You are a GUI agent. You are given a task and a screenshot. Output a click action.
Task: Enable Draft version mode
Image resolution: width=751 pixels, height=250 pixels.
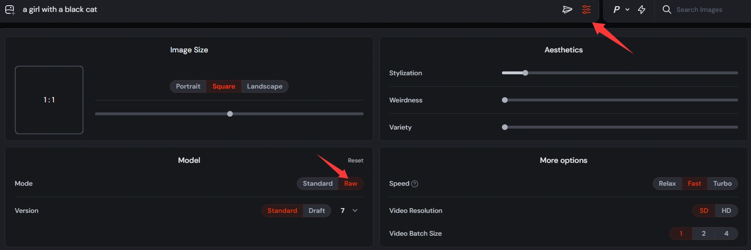coord(317,210)
